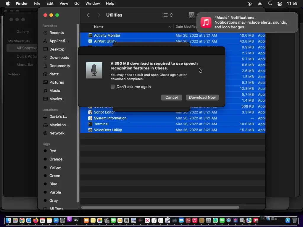
Task: Click the eject icon in menu bar
Action: click(260, 4)
